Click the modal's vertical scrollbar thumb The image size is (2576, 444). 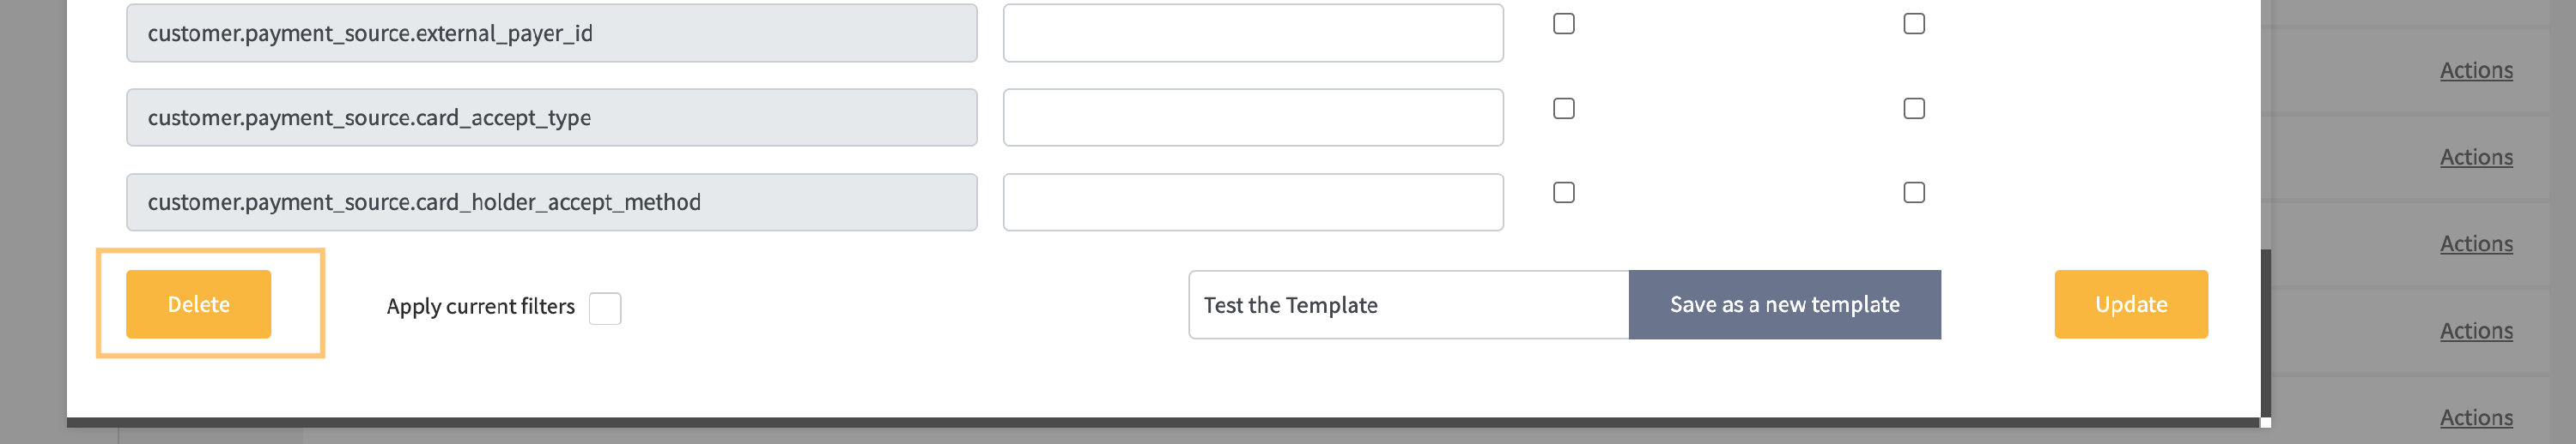2266,334
